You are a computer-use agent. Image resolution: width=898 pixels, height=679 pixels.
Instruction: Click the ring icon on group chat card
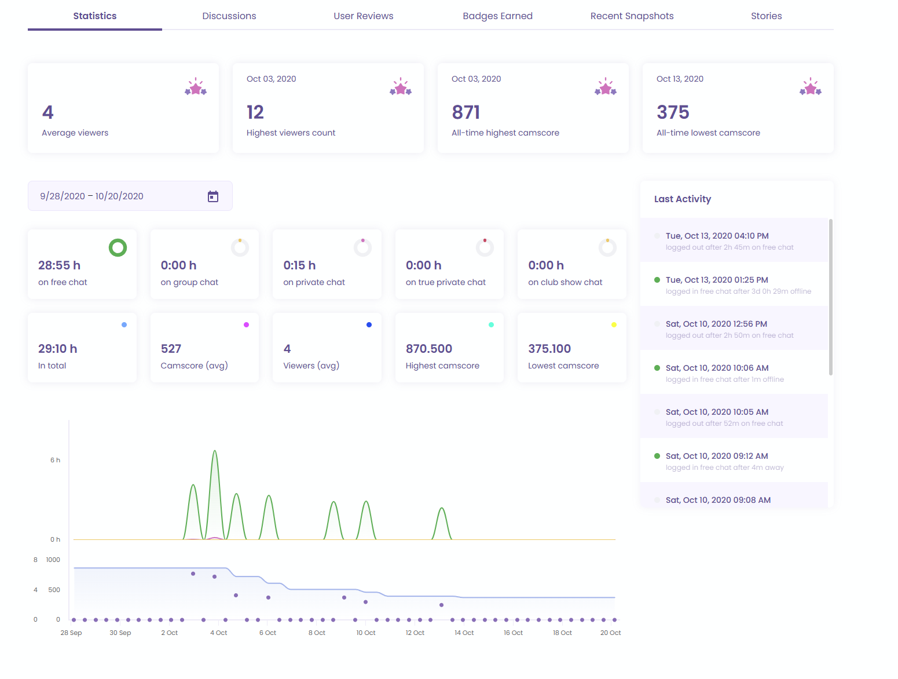(240, 247)
